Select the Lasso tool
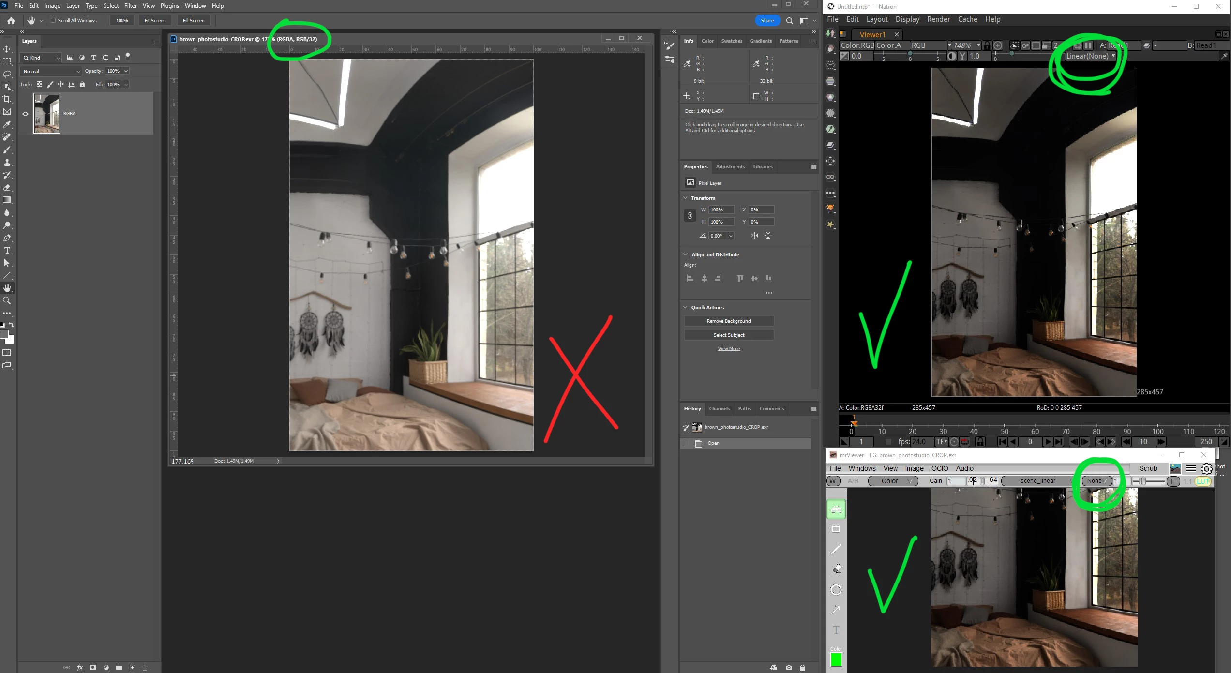The image size is (1231, 673). pos(7,74)
